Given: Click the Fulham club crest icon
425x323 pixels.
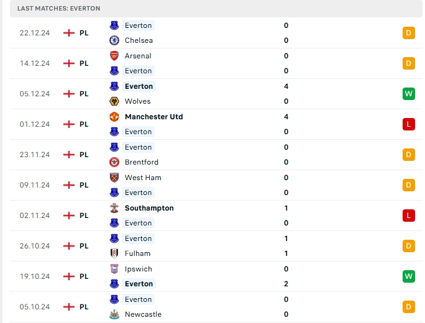Looking at the screenshot, I should (x=114, y=253).
